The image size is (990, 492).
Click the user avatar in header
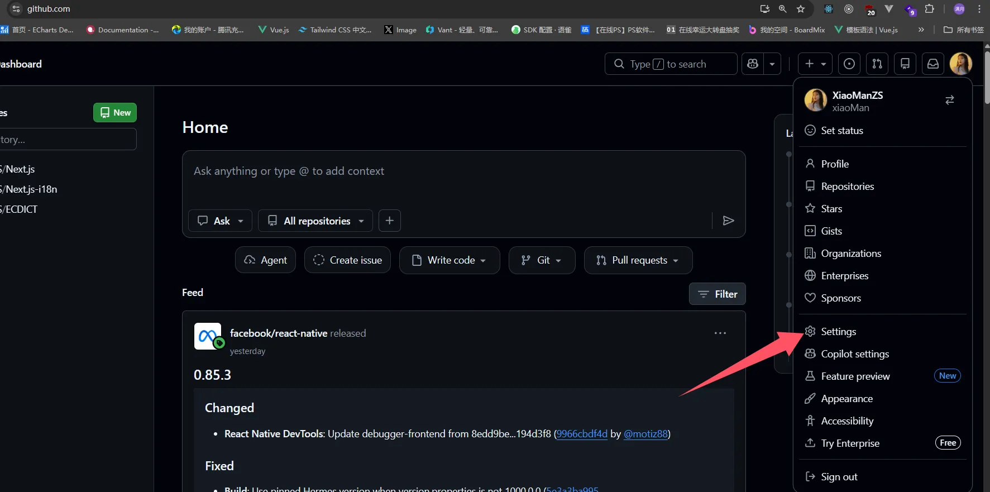click(x=961, y=64)
